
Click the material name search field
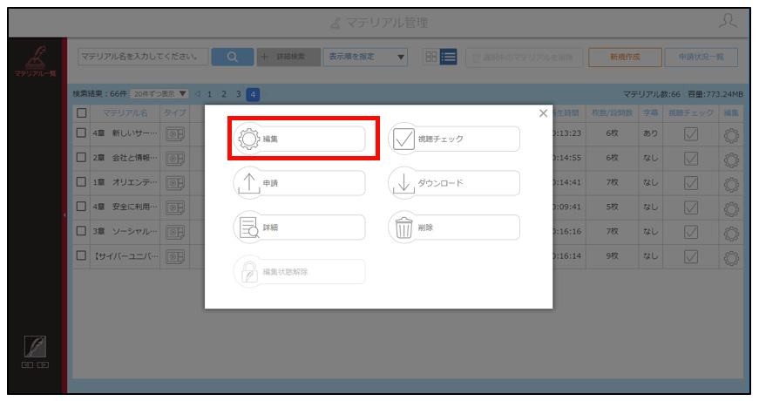click(x=143, y=57)
